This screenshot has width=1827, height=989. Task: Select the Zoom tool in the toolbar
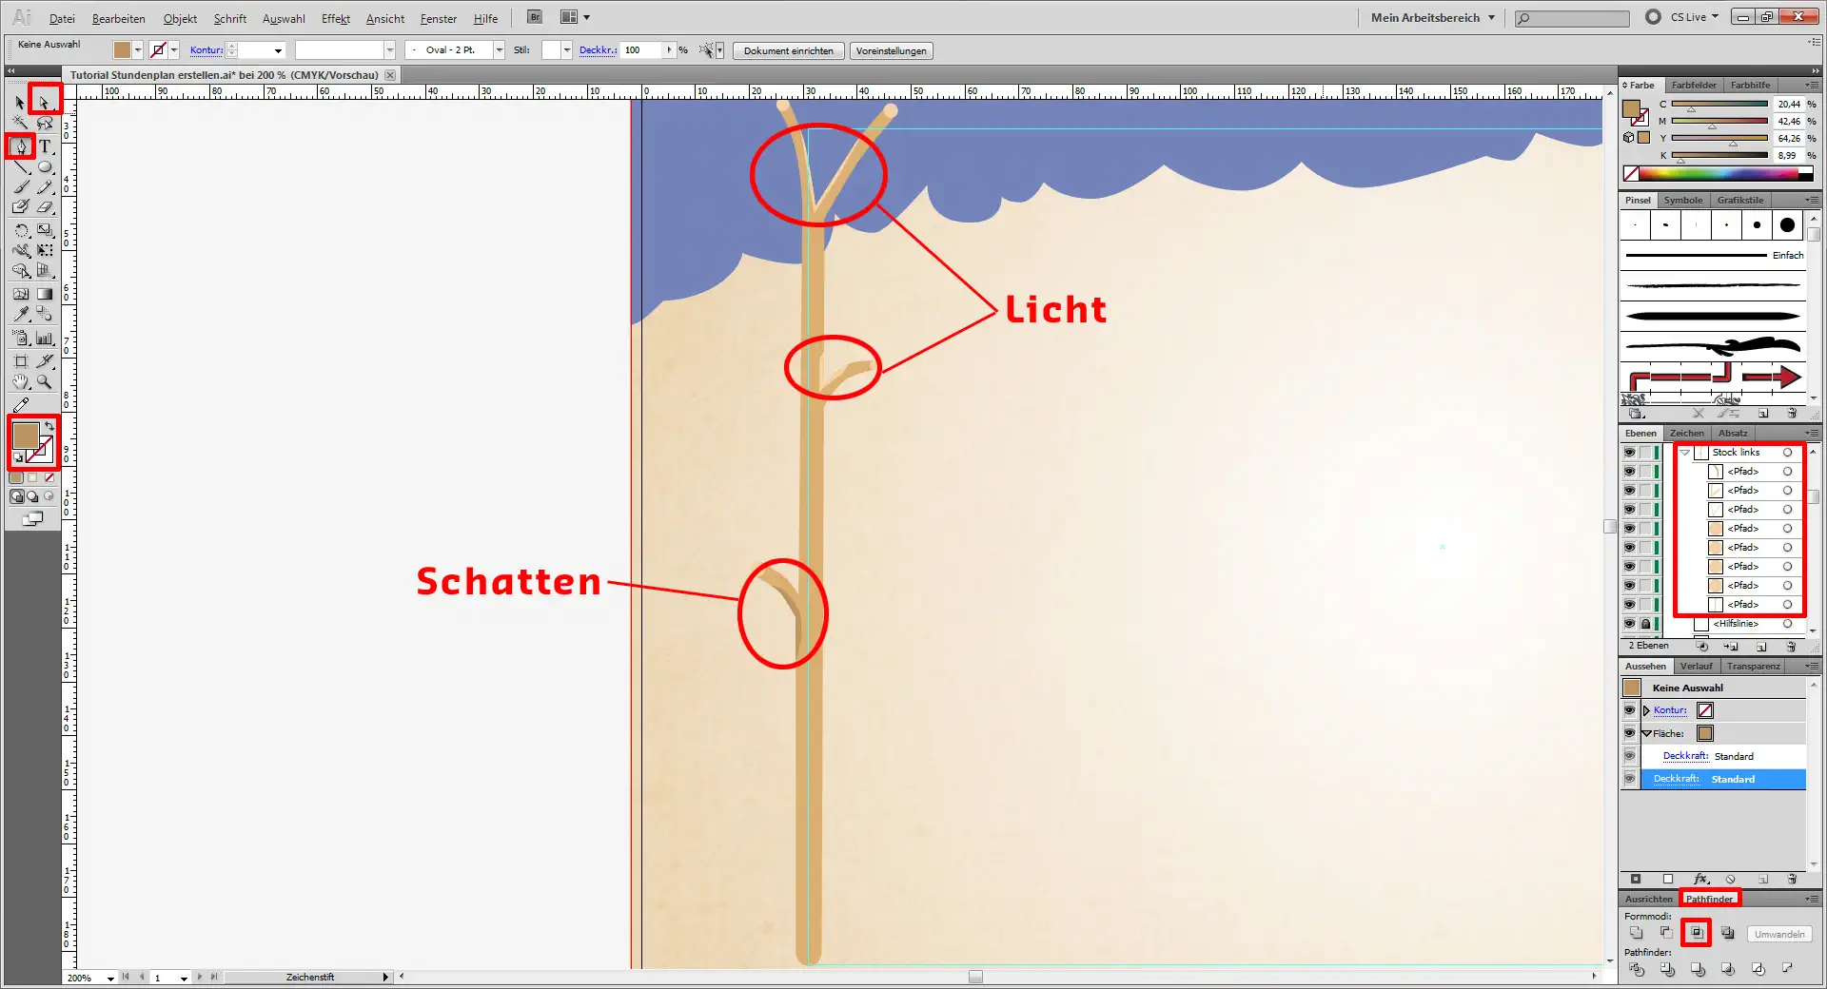(44, 382)
